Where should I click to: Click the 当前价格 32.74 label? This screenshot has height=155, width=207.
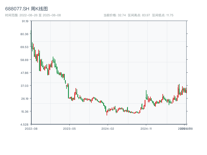(115, 15)
